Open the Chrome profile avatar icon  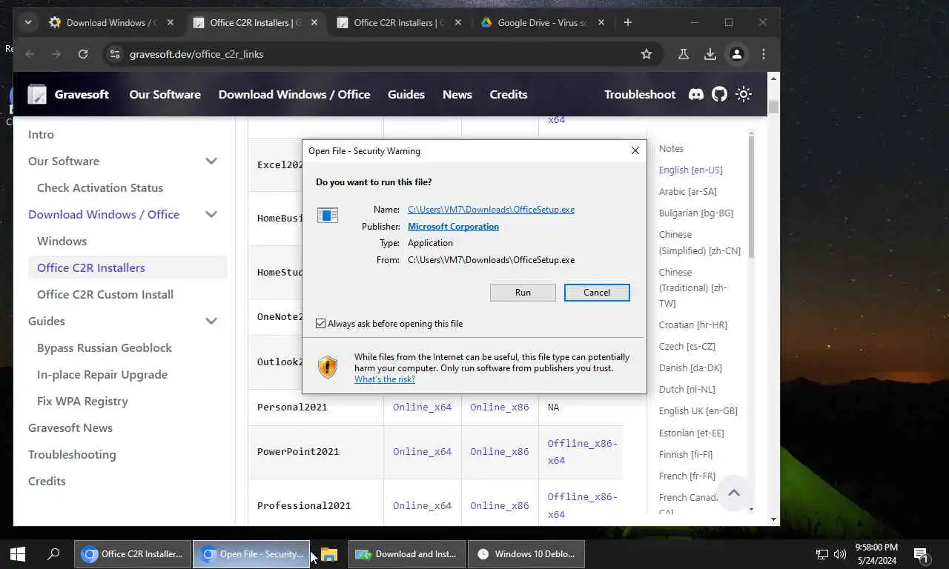pos(736,54)
